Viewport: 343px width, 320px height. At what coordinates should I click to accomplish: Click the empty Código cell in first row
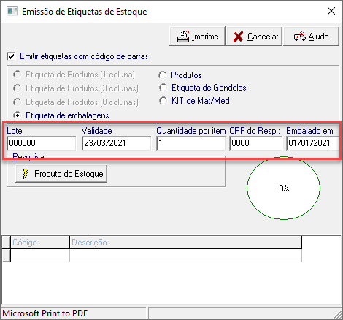pyautogui.click(x=40, y=256)
